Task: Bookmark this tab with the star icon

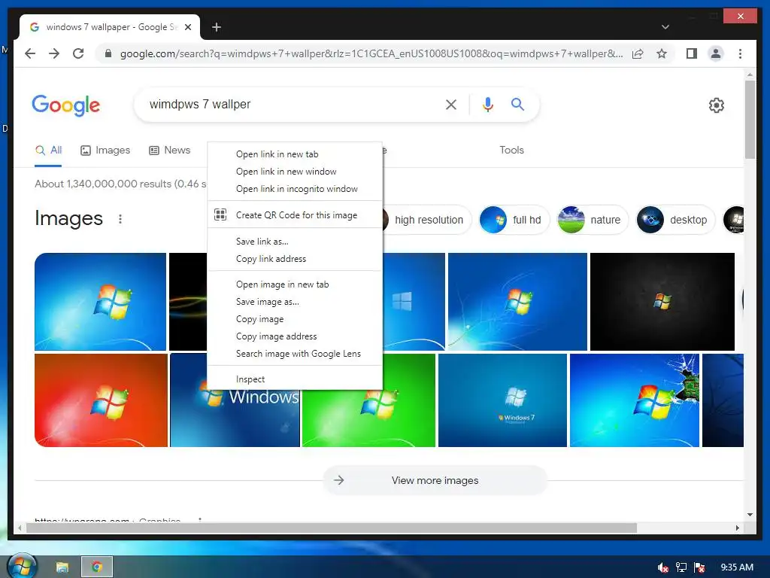Action: (x=662, y=53)
